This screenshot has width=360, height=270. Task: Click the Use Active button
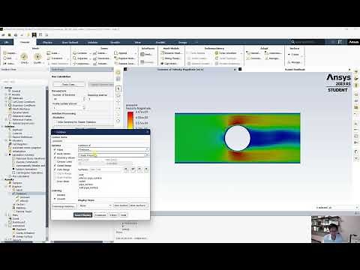click(121, 205)
